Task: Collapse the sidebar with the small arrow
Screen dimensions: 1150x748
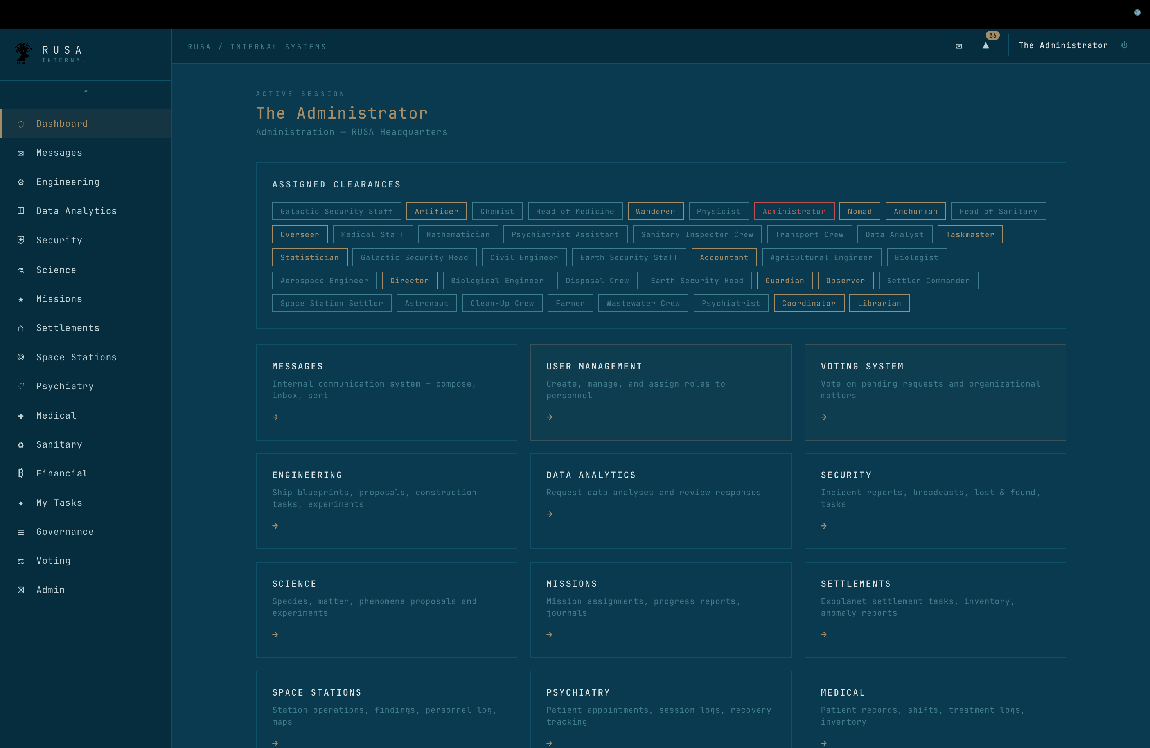Action: (x=86, y=91)
